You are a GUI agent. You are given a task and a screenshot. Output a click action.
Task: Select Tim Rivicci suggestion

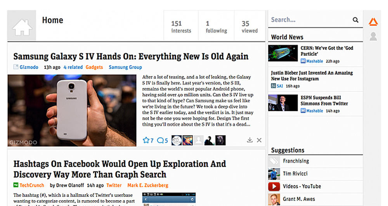tap(315, 174)
